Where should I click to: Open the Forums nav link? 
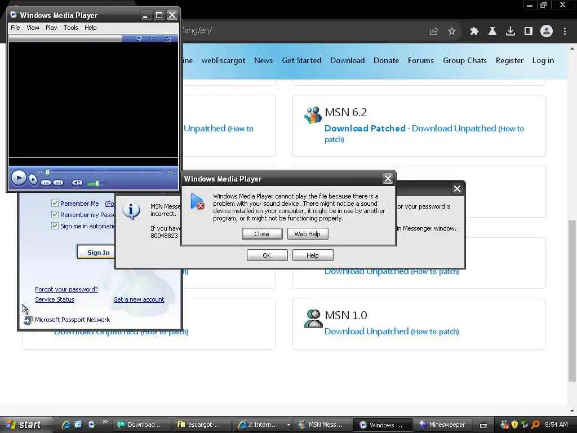pos(421,61)
